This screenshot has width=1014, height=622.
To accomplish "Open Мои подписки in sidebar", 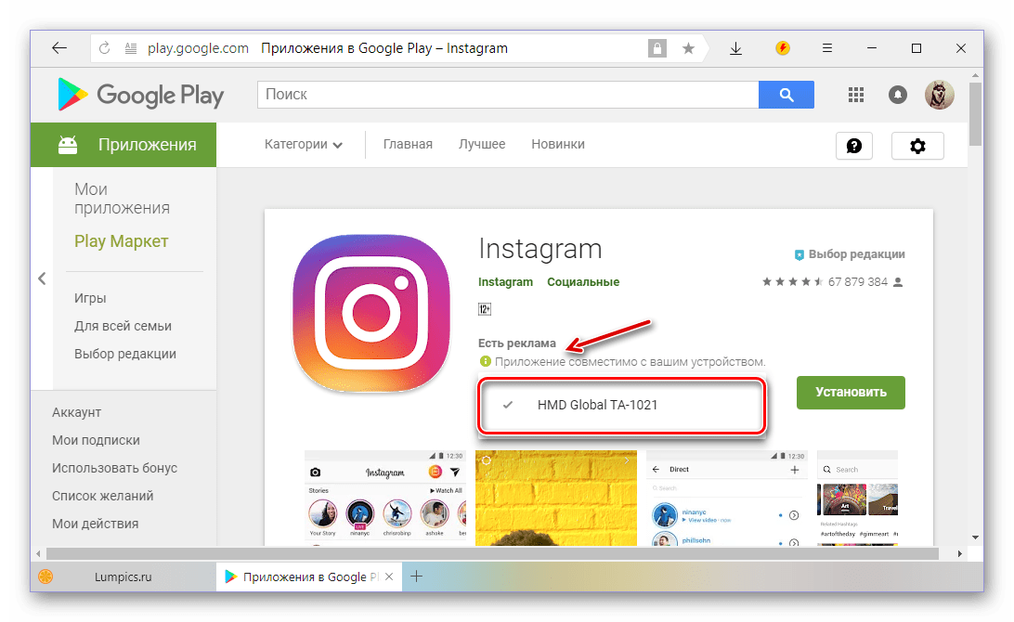I will pyautogui.click(x=96, y=440).
